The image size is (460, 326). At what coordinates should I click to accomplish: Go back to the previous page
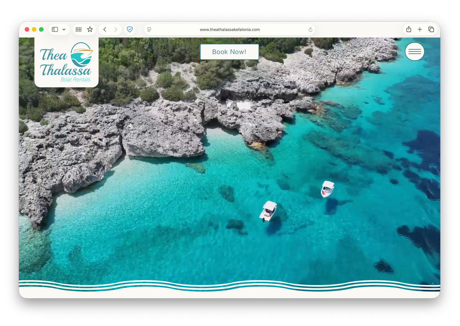coord(105,29)
